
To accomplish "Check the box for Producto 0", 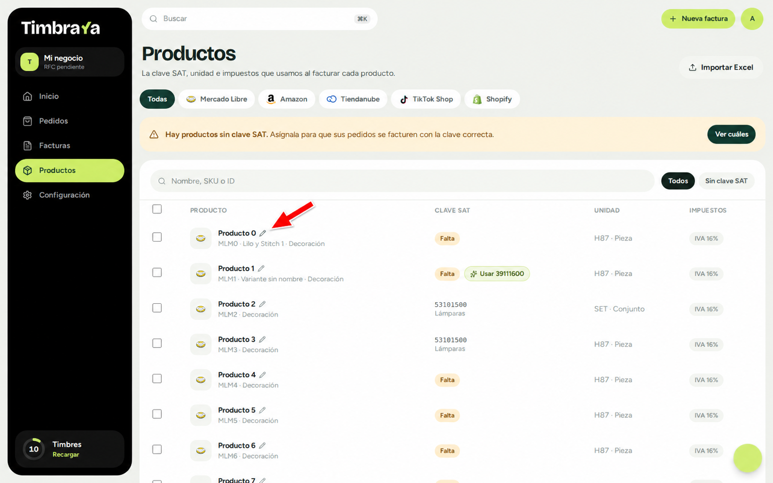I will click(157, 237).
